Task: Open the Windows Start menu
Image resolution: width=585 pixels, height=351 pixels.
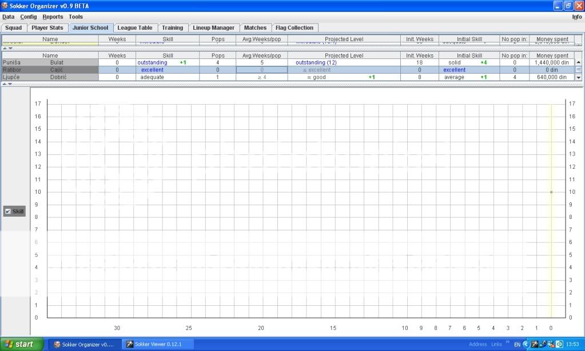Action: 21,345
